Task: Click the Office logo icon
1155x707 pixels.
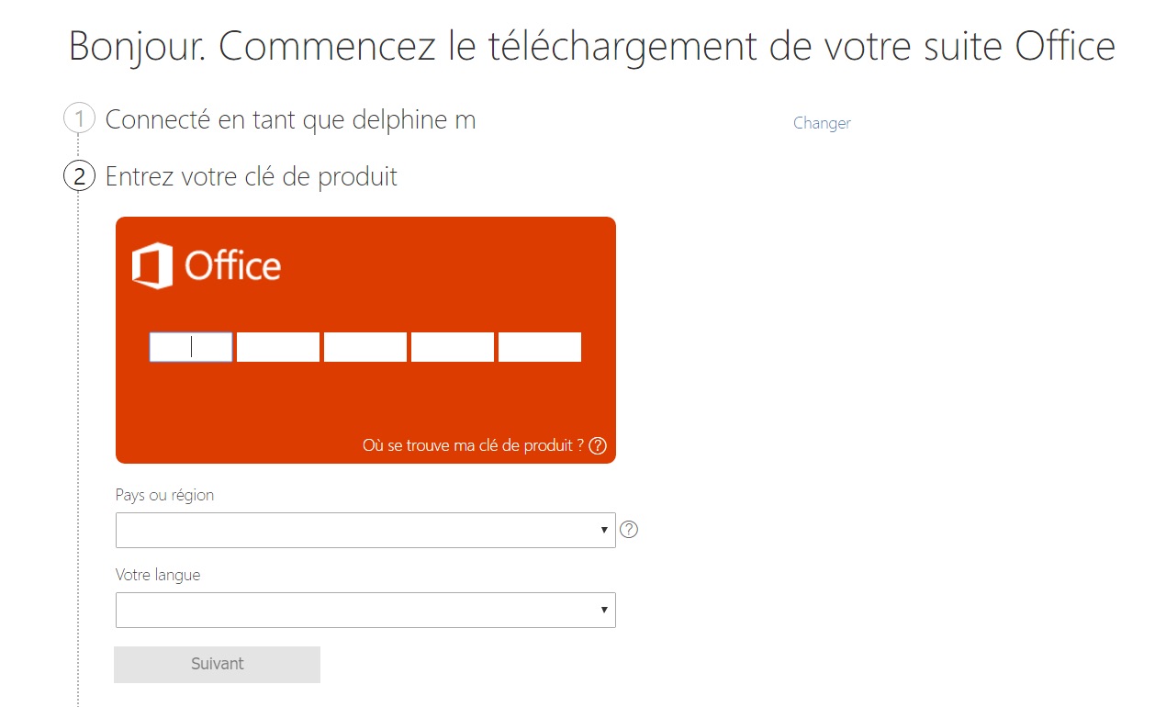Action: 152,266
